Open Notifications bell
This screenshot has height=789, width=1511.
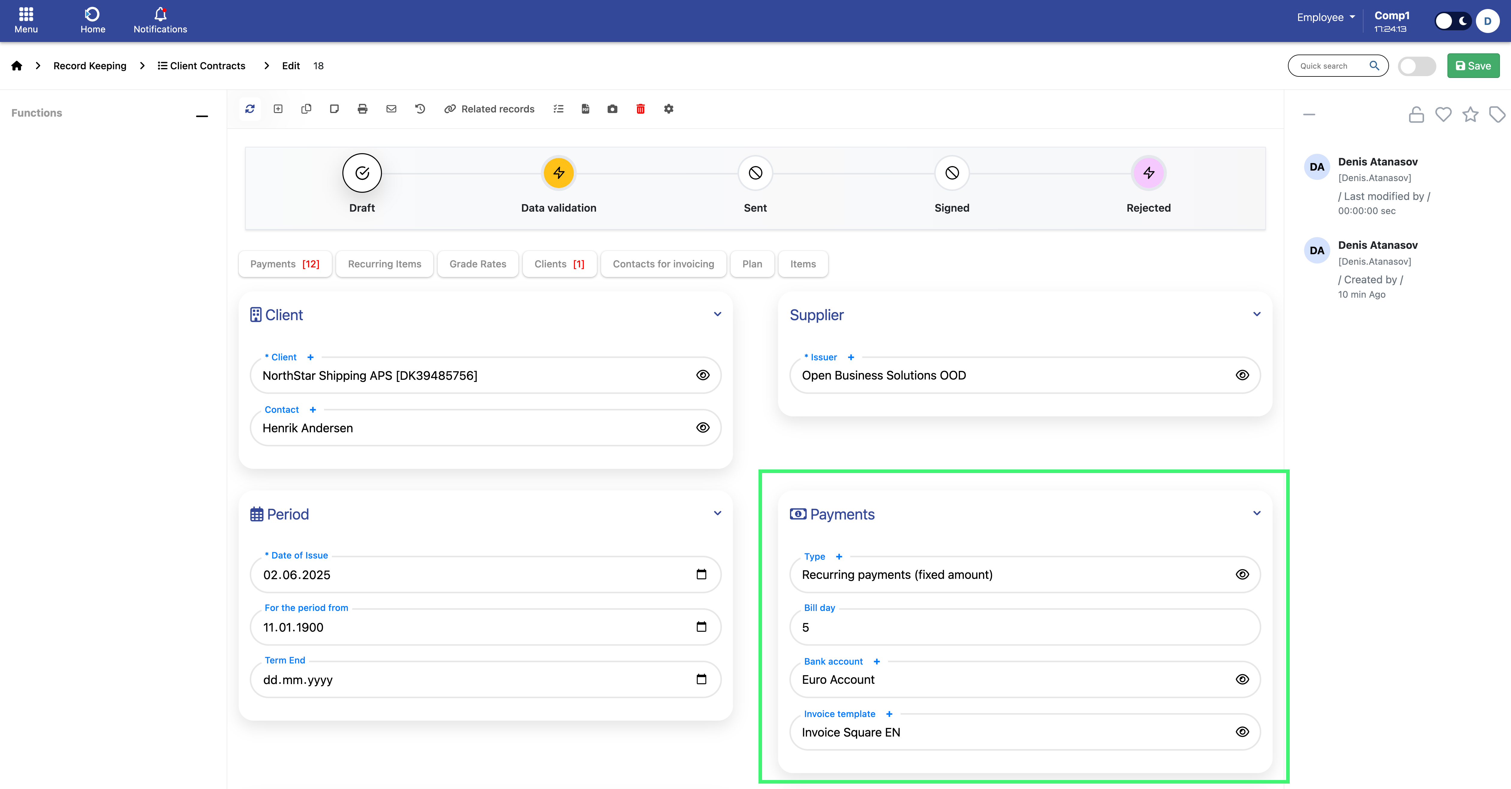point(160,20)
